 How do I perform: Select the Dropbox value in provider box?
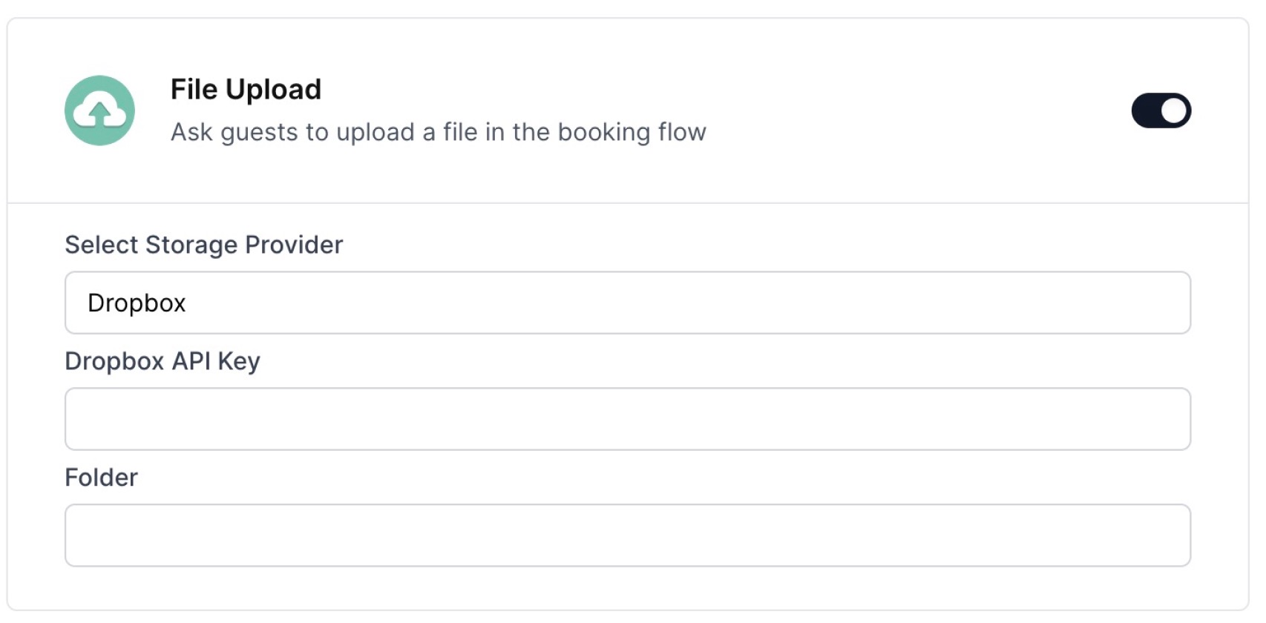(x=137, y=303)
